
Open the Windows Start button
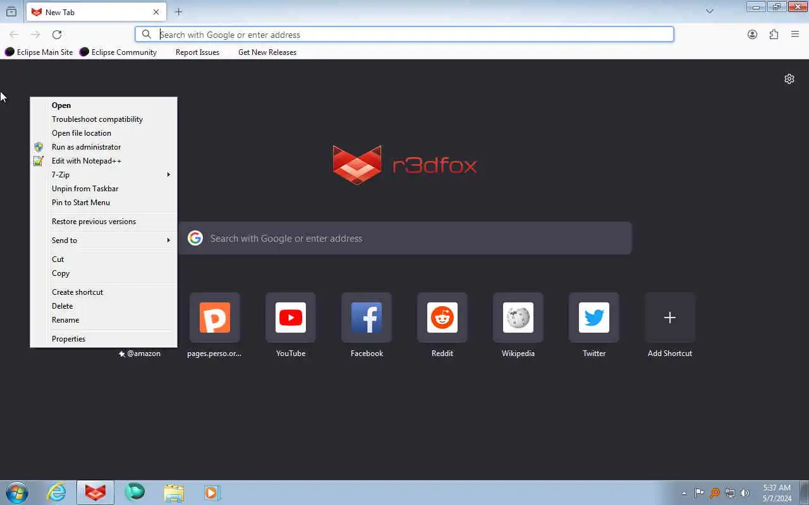coord(17,492)
